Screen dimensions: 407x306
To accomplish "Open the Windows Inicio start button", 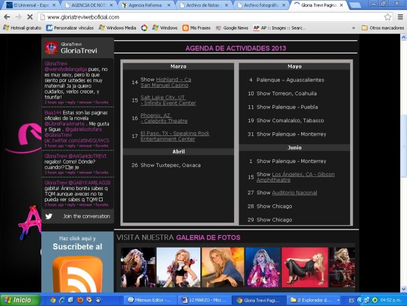I will click(19, 300).
